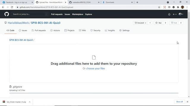
Task: Click the SP18-BCS-061-AI-Quiz3 breadcrumb link
Action: (21, 40)
